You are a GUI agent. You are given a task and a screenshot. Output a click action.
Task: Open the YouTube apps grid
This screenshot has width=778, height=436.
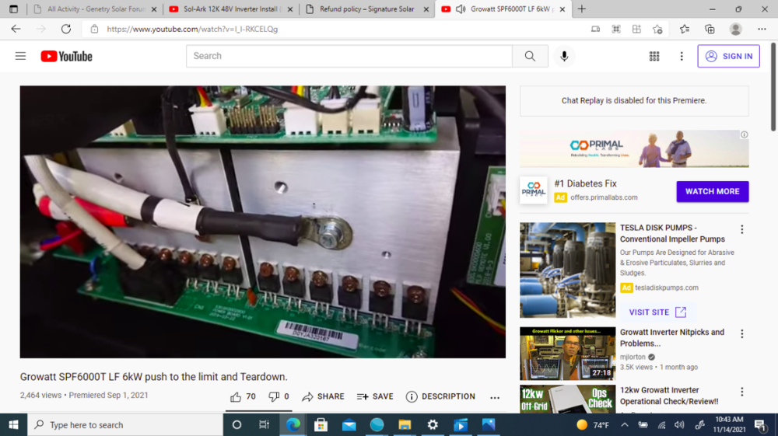(654, 56)
